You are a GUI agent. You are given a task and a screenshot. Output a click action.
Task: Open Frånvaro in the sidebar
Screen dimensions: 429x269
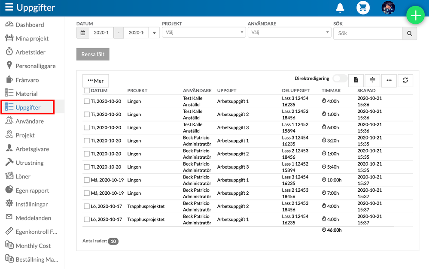[x=27, y=80]
